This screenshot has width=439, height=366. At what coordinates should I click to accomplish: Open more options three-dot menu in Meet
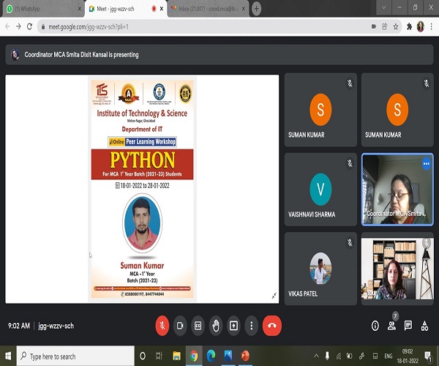252,326
